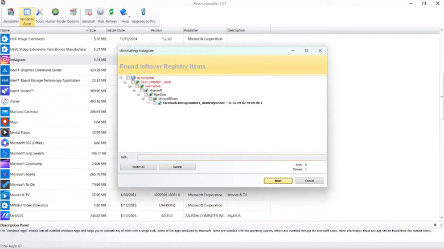This screenshot has width=444, height=249.
Task: Refresh the apps list
Action: pos(111,16)
